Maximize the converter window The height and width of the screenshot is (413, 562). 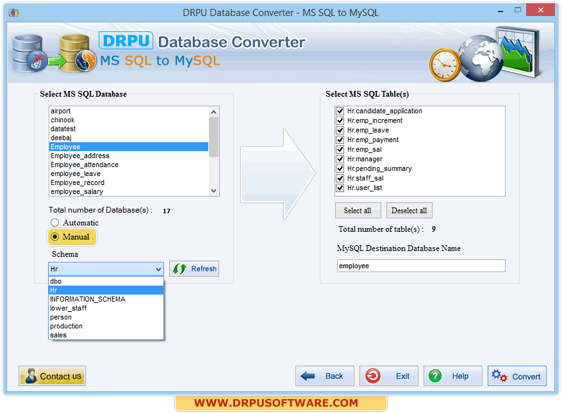(518, 10)
